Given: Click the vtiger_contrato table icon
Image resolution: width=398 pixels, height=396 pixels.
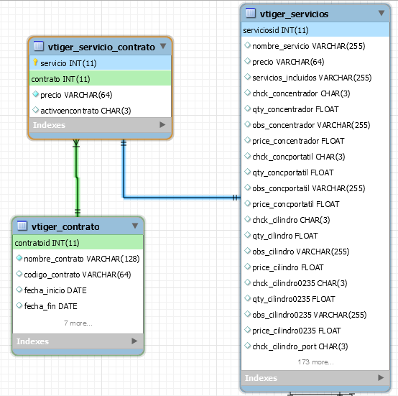Looking at the screenshot, I should pos(22,226).
